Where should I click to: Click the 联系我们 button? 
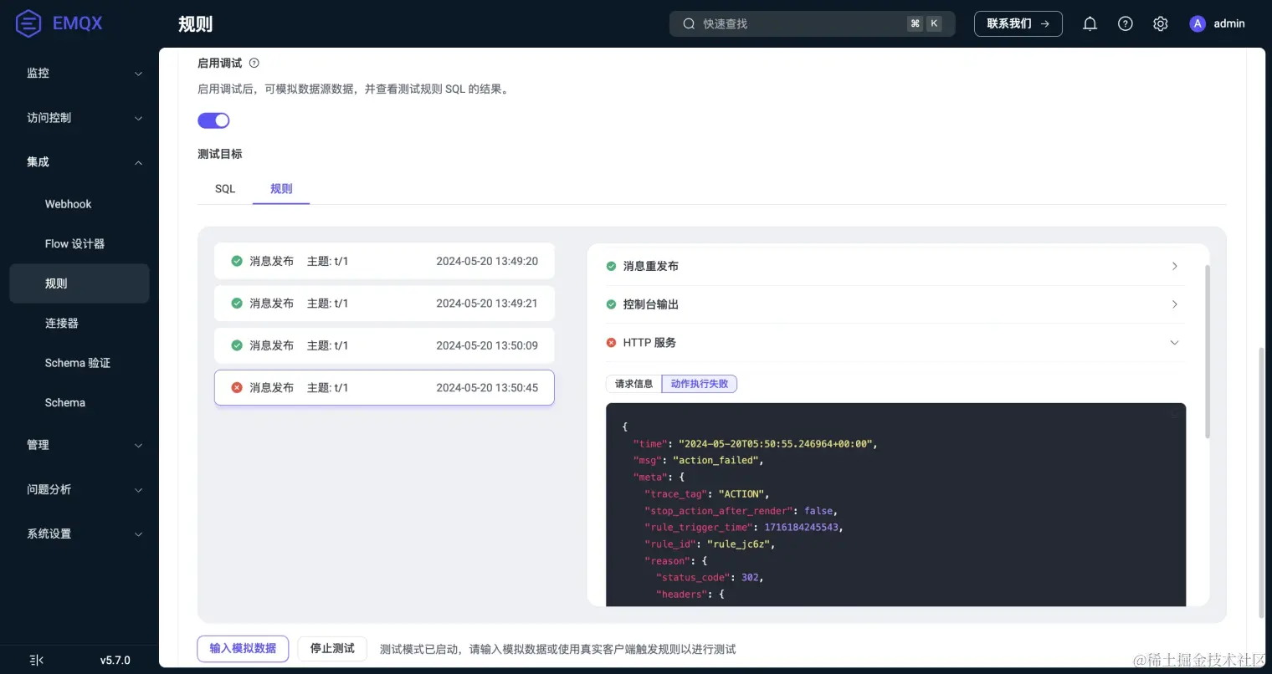pyautogui.click(x=1018, y=23)
